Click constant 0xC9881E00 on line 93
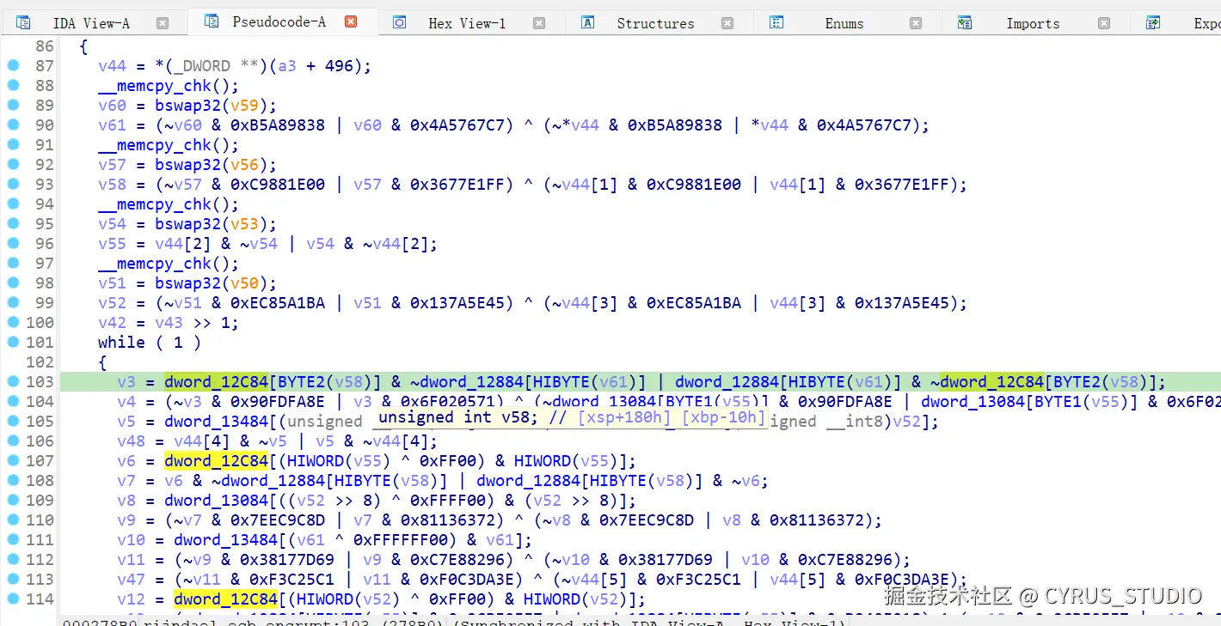 [278, 184]
